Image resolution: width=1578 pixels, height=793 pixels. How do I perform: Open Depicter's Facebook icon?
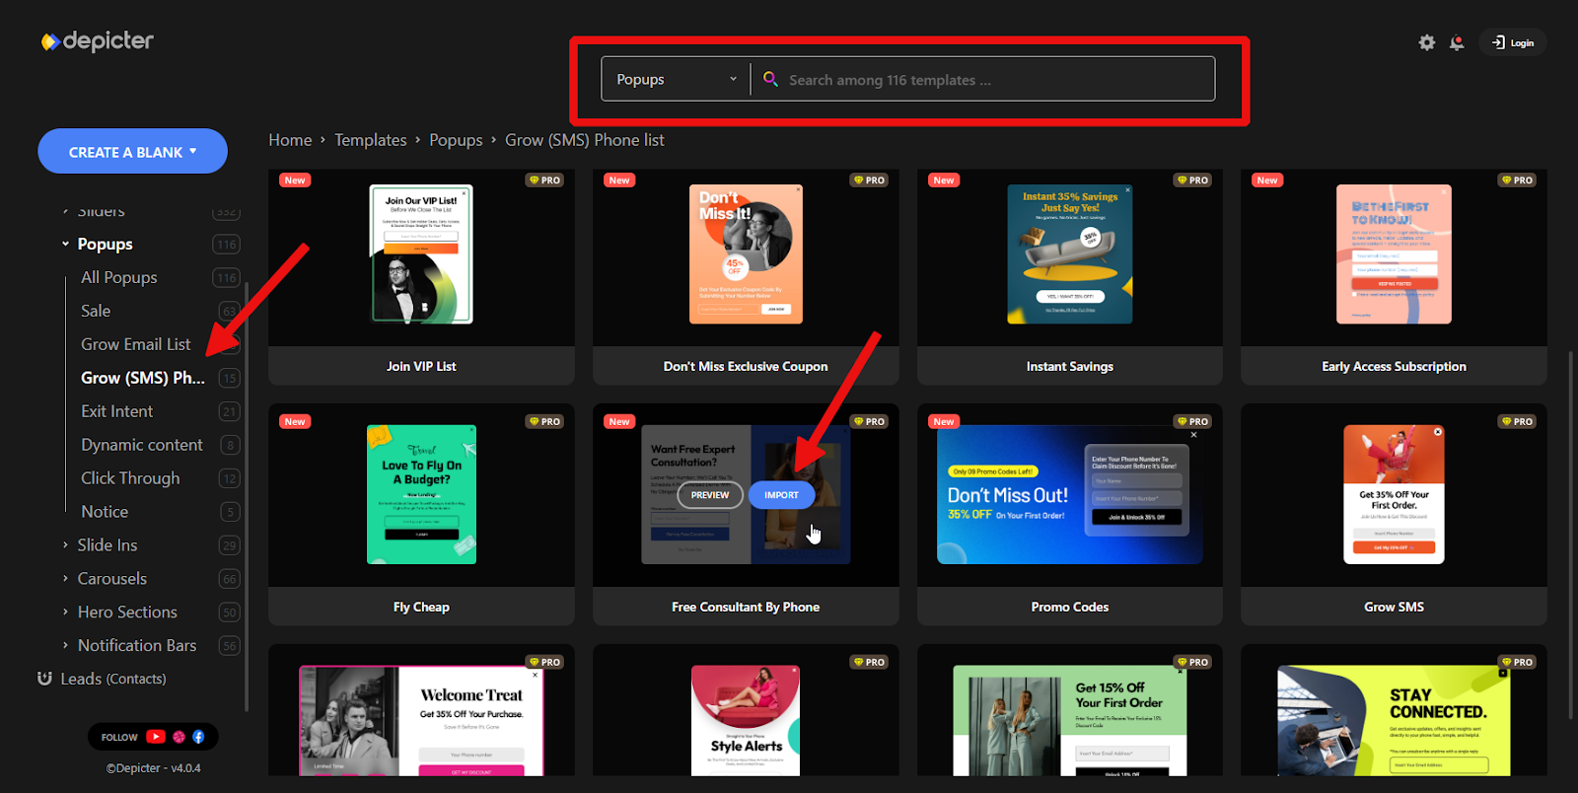[x=198, y=737]
